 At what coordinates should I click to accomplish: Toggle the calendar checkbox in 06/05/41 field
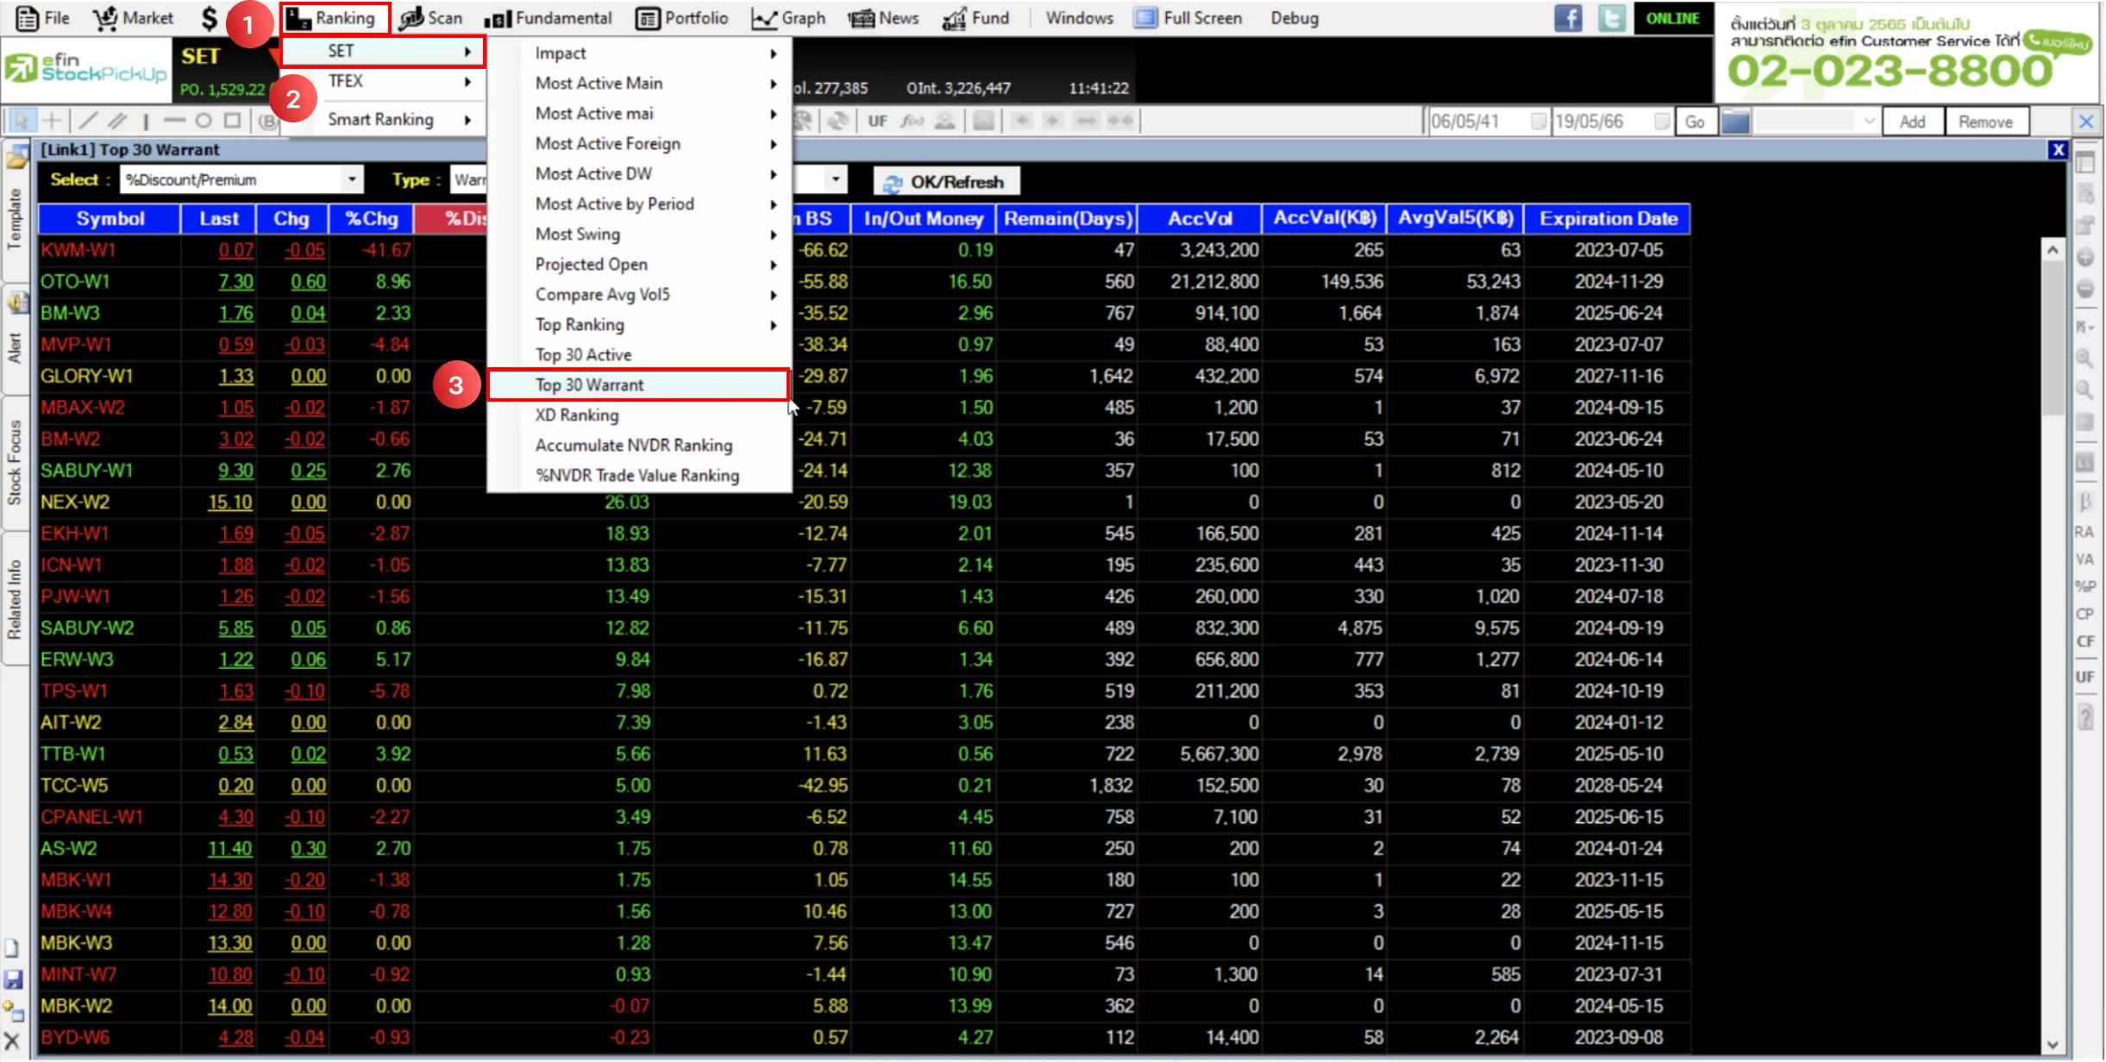tap(1538, 122)
